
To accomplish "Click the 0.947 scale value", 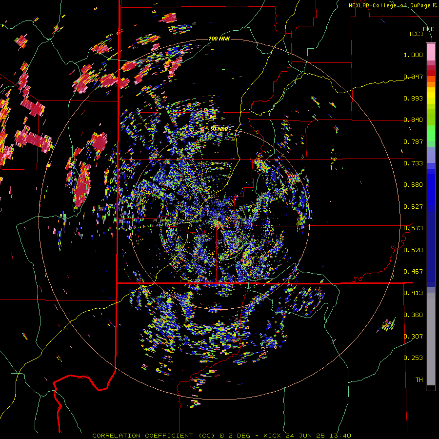I will (x=413, y=77).
